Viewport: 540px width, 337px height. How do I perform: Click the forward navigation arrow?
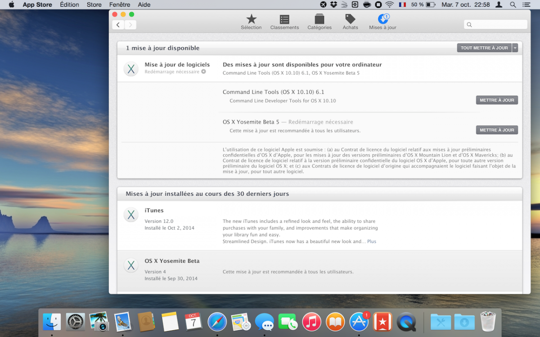(130, 25)
